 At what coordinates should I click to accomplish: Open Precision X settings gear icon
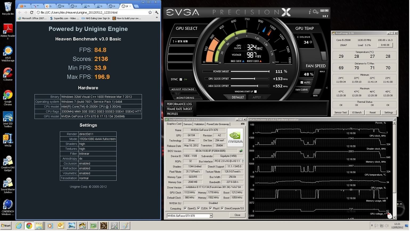[316, 12]
